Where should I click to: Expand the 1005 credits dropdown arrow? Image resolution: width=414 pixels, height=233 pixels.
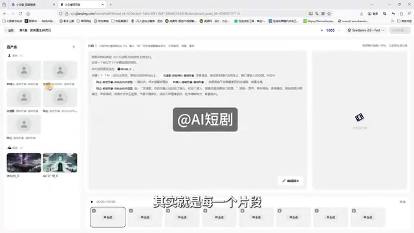coord(338,30)
